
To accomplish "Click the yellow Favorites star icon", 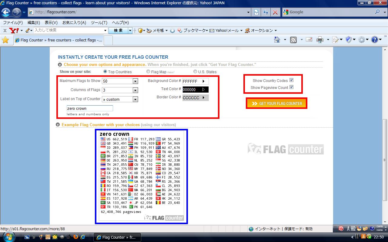I will pyautogui.click(x=5, y=40).
